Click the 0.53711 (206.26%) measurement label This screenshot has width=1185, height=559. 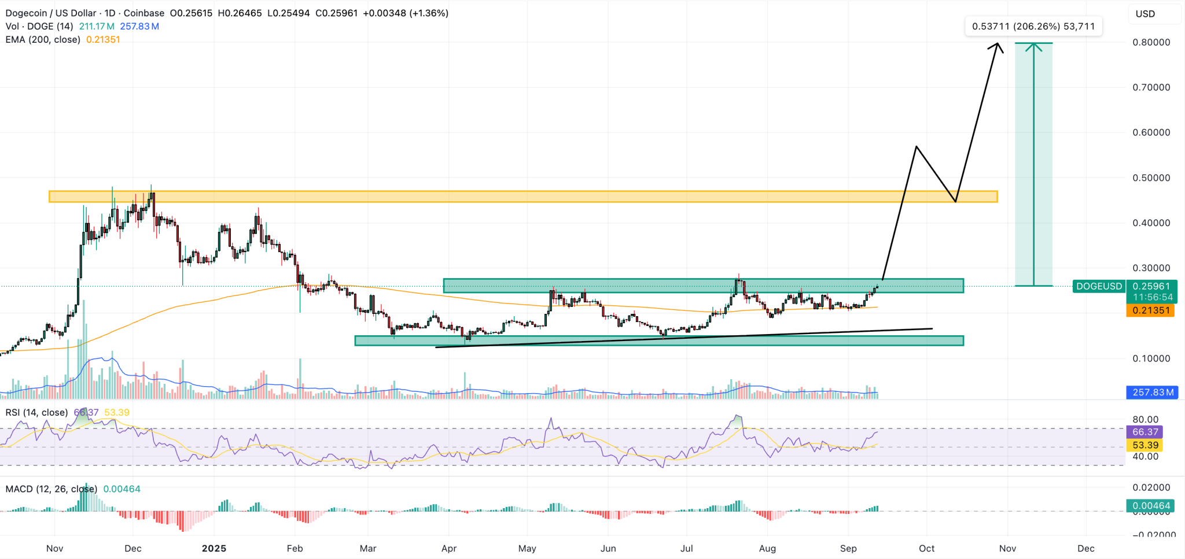pos(1034,26)
